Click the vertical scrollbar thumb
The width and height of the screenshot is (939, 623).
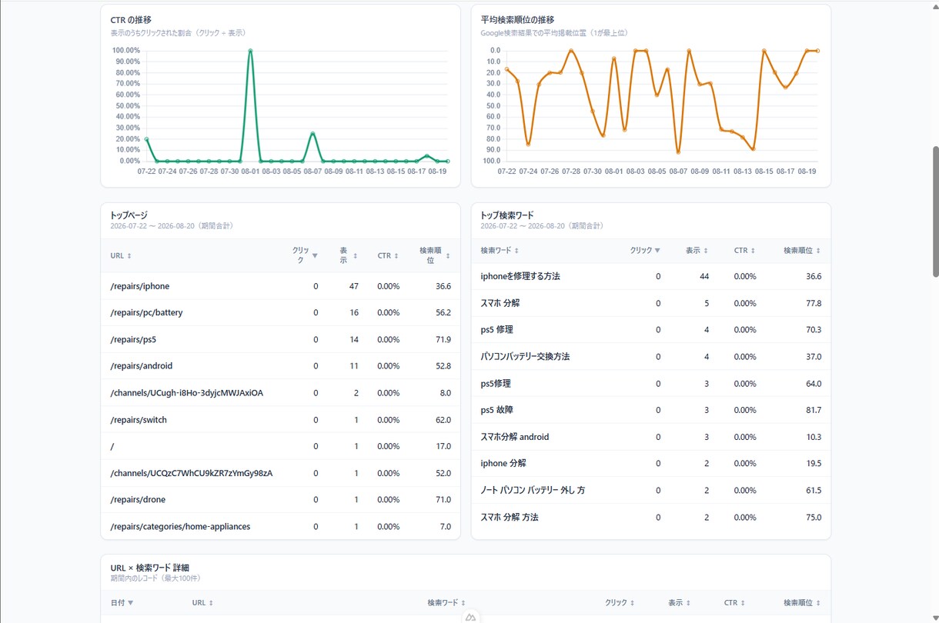pyautogui.click(x=935, y=212)
